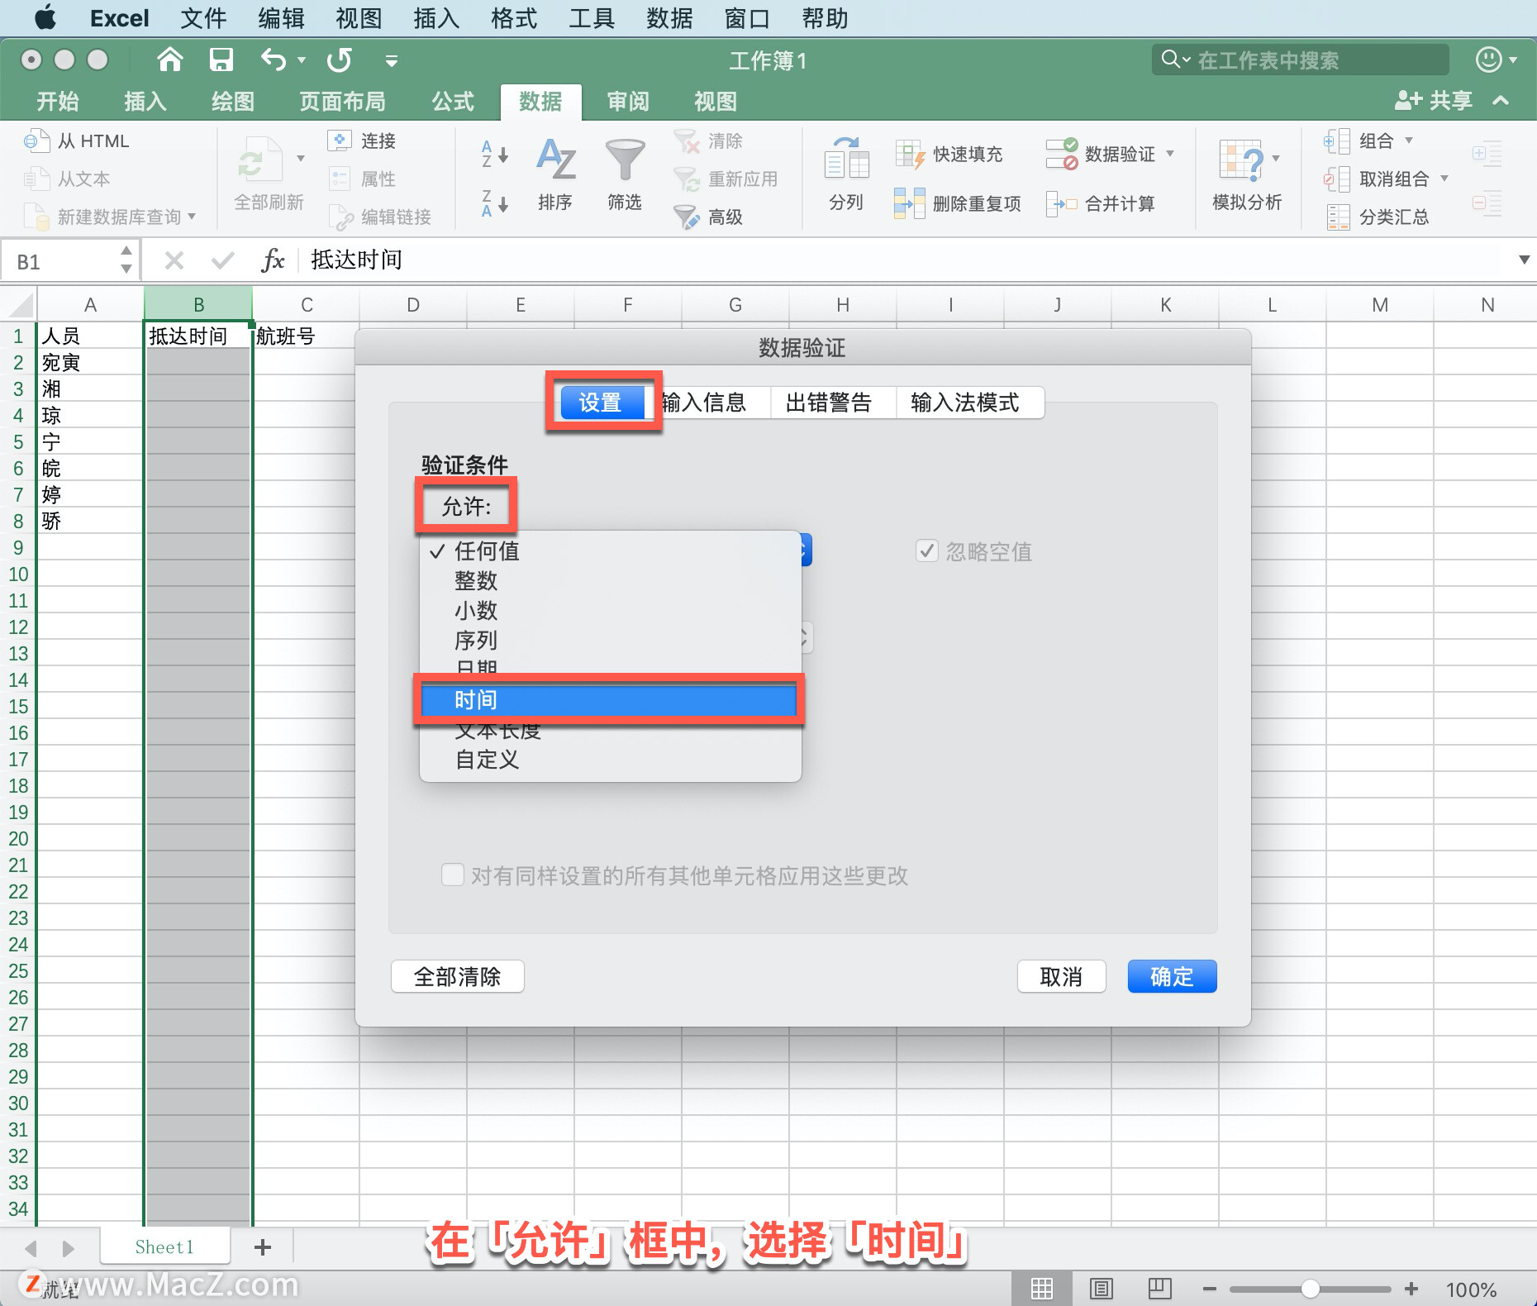This screenshot has height=1306, width=1537.
Task: Toggle apply changes to all other cells checkbox
Action: click(x=453, y=875)
